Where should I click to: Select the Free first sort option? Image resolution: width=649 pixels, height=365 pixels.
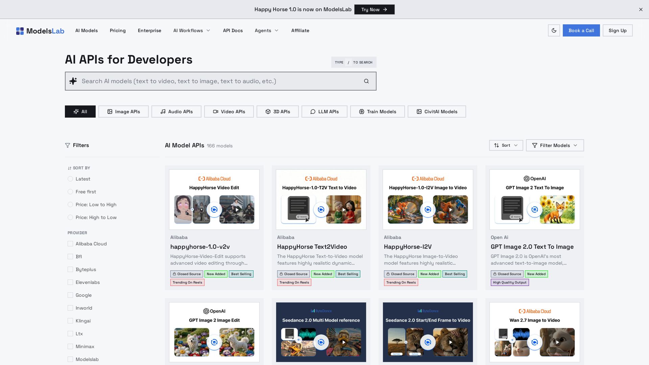pos(70,192)
